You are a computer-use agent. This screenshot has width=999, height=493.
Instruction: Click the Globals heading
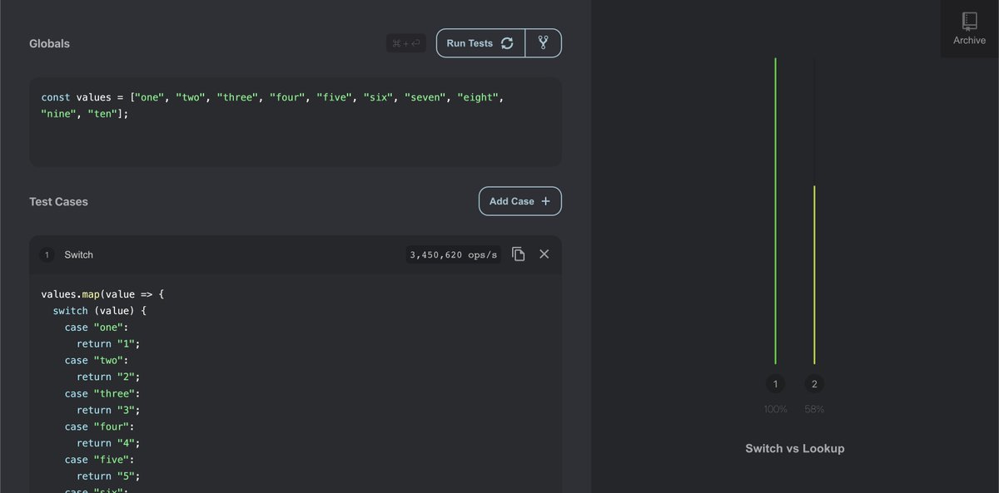click(x=49, y=43)
